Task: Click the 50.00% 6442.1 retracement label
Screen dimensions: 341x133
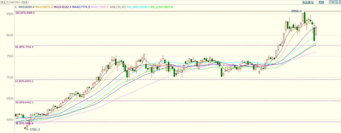Action: [25, 103]
